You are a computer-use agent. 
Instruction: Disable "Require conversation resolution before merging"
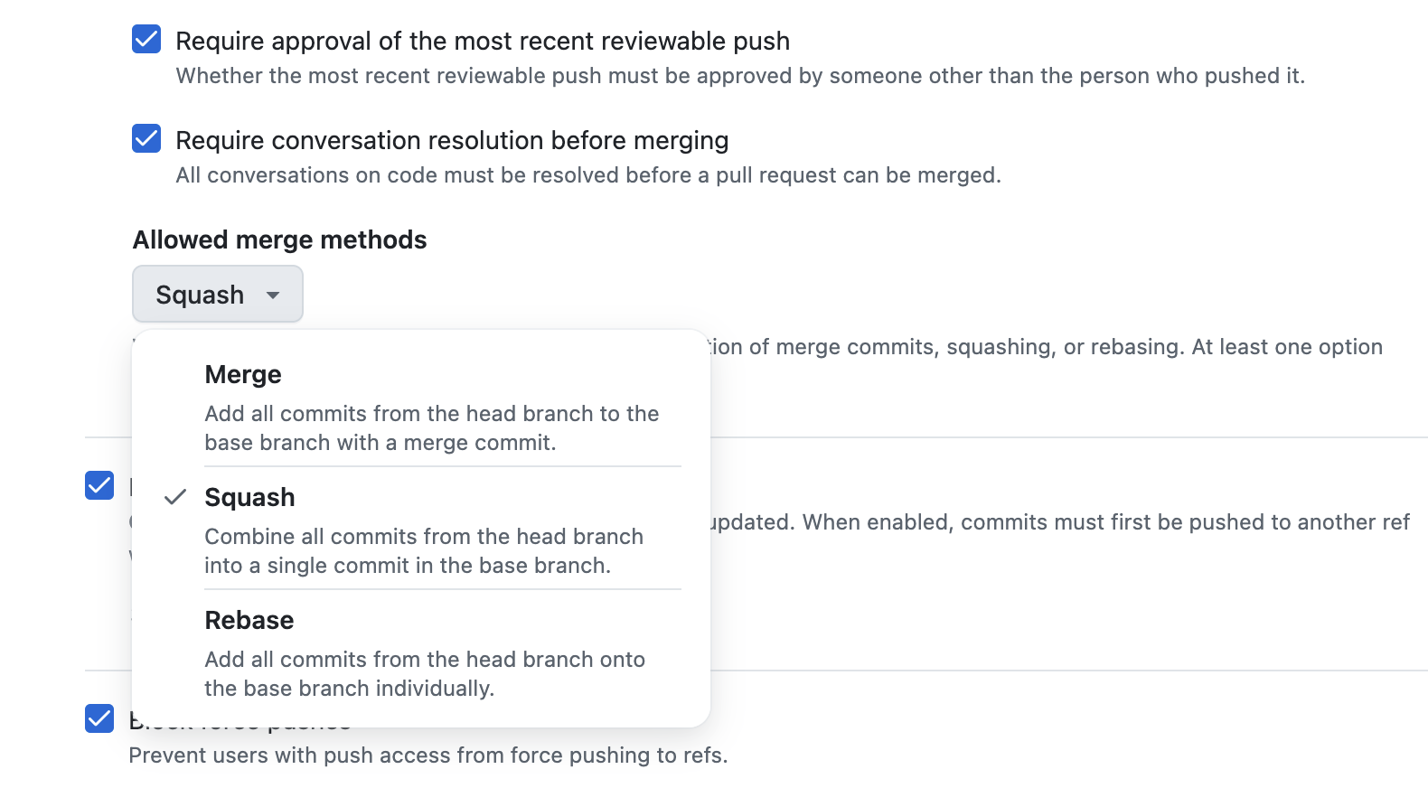pos(146,139)
